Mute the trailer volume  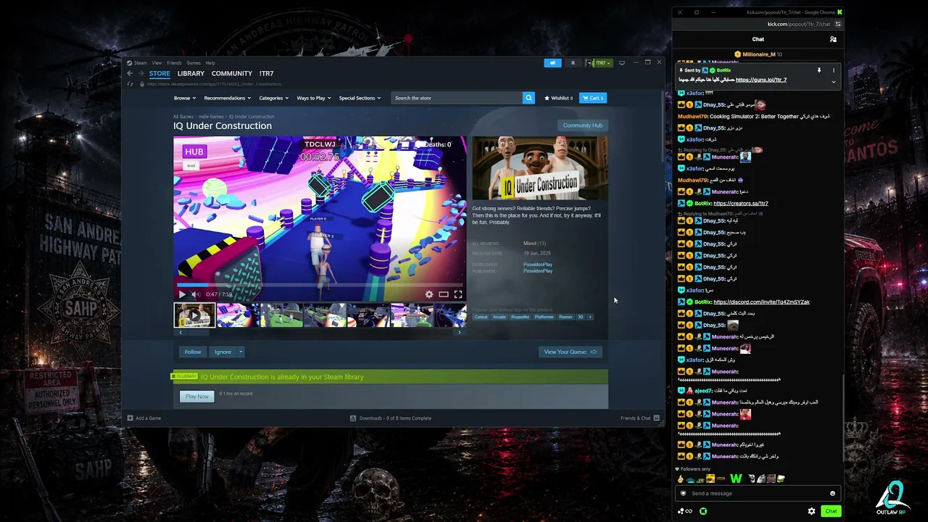tap(196, 294)
